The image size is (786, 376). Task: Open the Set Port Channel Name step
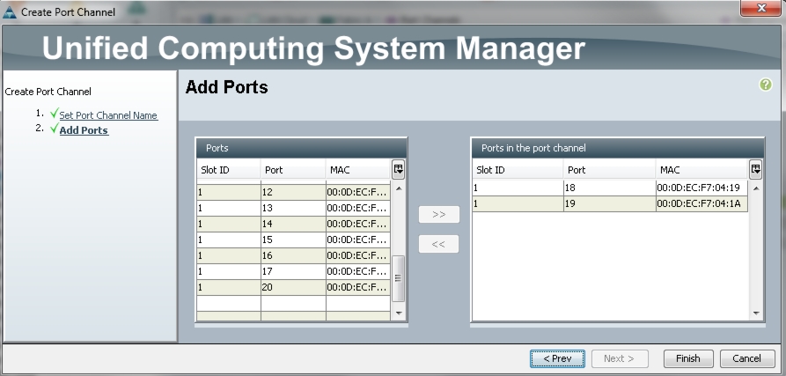pos(108,115)
